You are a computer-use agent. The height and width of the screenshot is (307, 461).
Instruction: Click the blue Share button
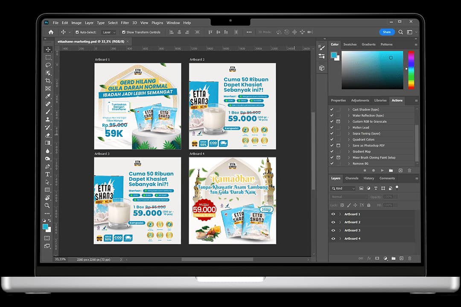tap(386, 32)
